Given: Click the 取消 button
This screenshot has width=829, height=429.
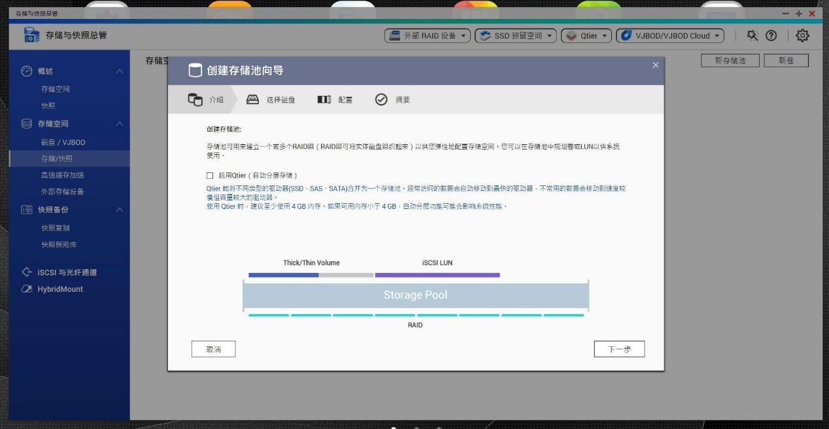Looking at the screenshot, I should click(x=213, y=349).
